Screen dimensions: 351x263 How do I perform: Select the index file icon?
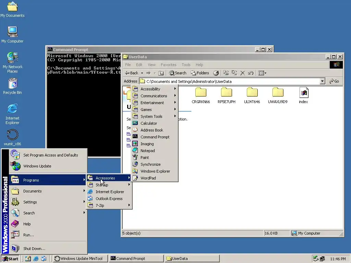(304, 96)
